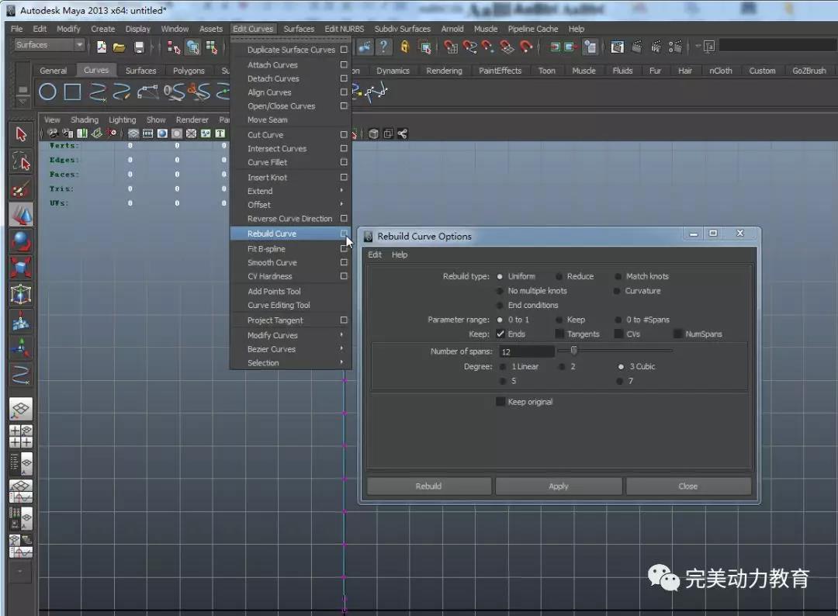The height and width of the screenshot is (616, 838).
Task: Open the Pipeline Cache menu
Action: (x=533, y=29)
